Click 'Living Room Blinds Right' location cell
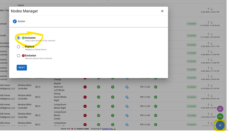Image resolution: width=228 pixels, height=131 pixels. (x=60, y=106)
